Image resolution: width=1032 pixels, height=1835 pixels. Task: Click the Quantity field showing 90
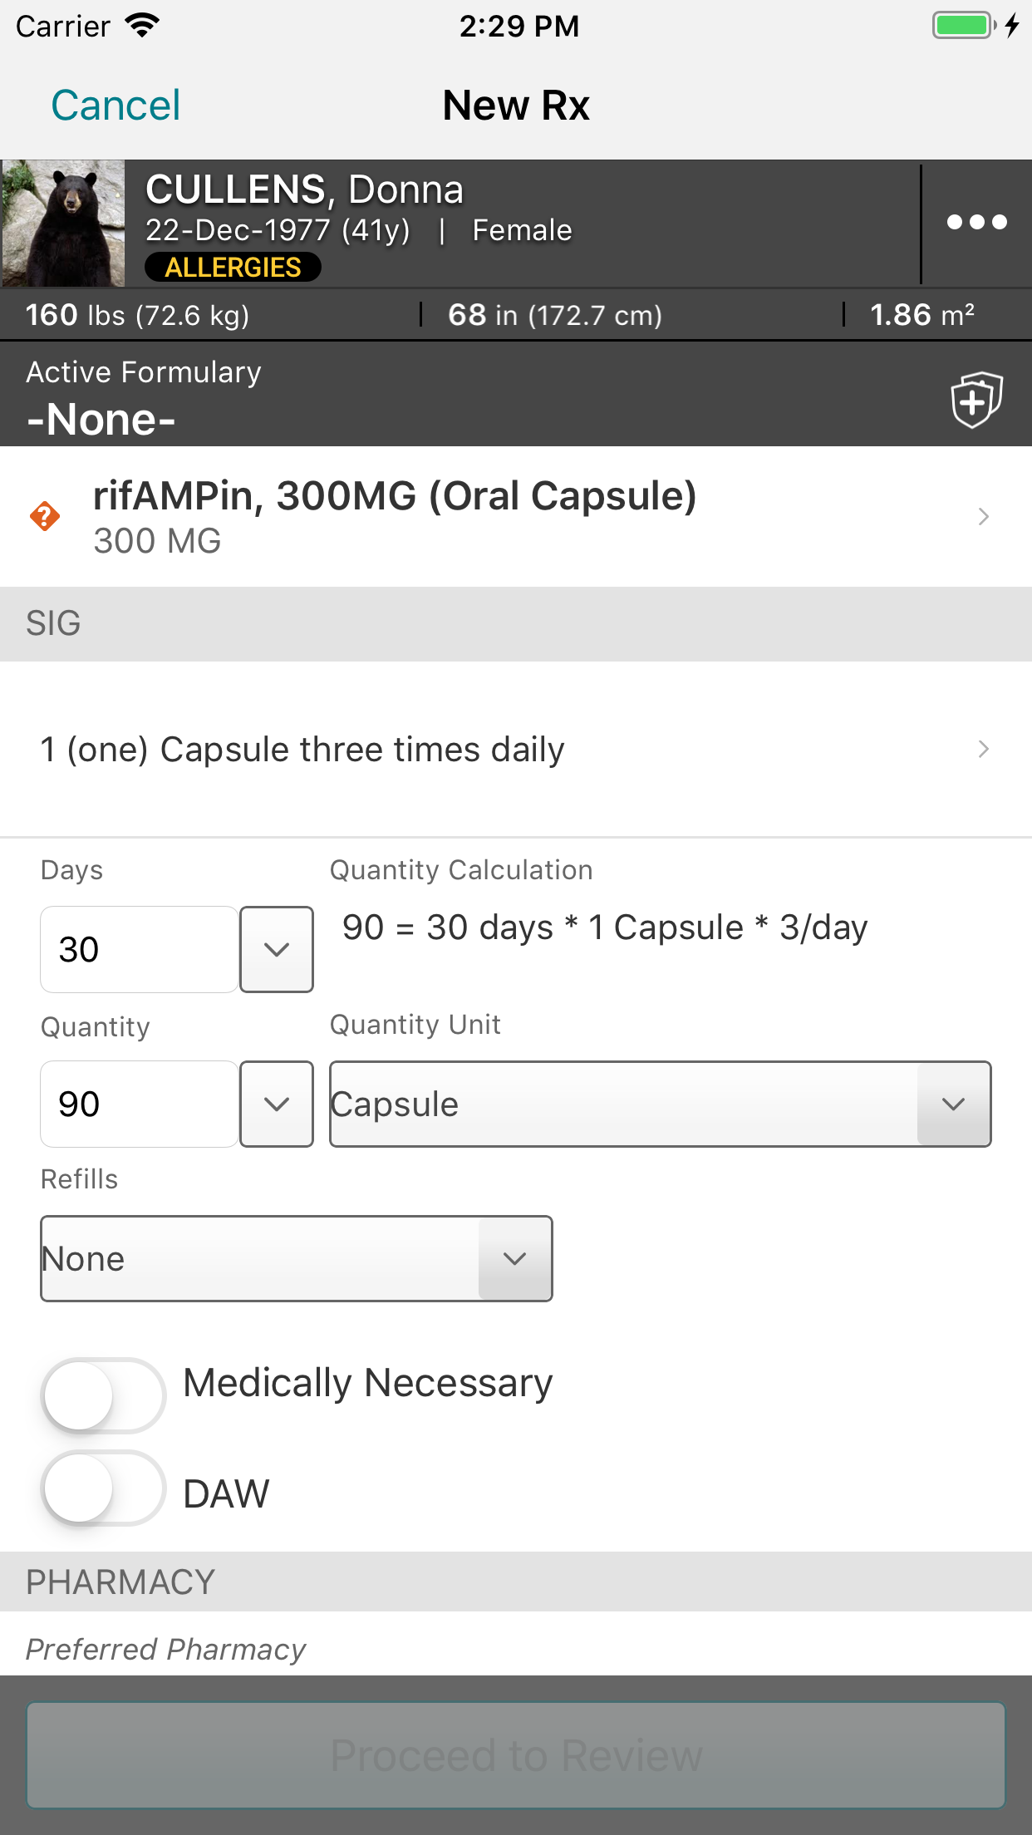pyautogui.click(x=140, y=1104)
